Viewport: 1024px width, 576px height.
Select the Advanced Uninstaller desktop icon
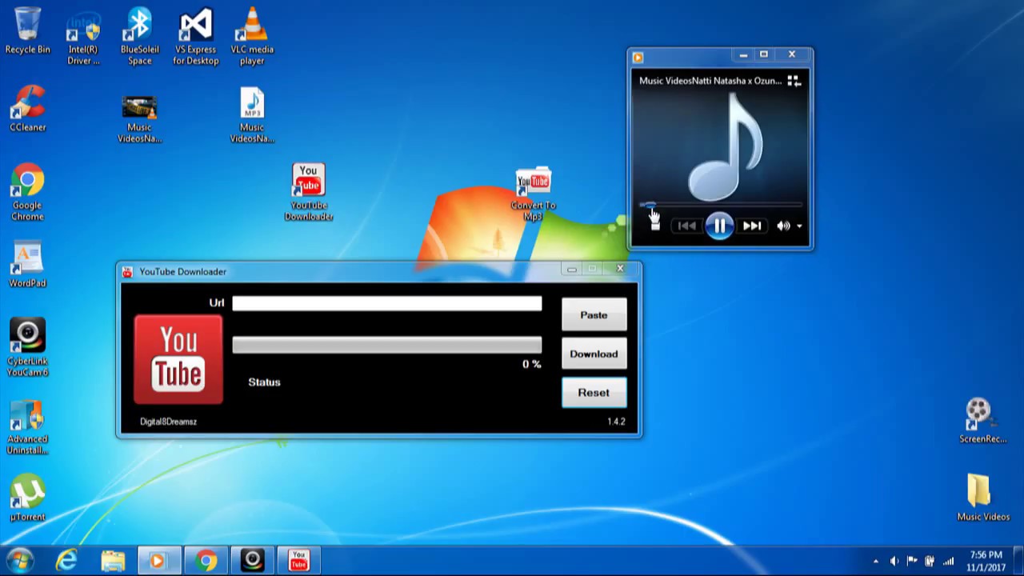click(27, 426)
